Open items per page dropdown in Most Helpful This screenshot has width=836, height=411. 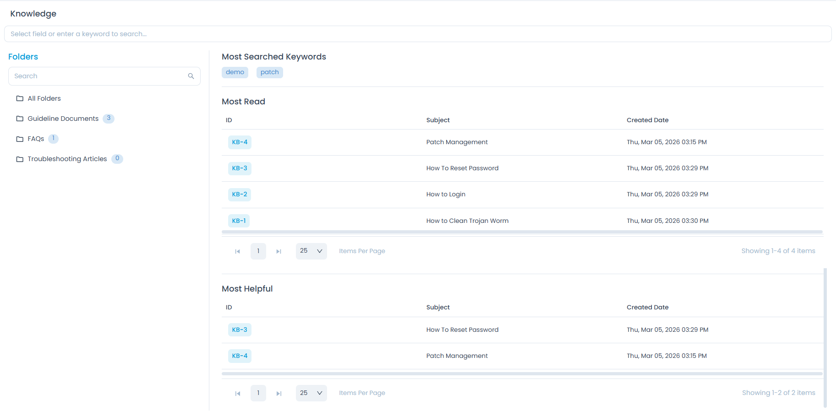tap(311, 393)
